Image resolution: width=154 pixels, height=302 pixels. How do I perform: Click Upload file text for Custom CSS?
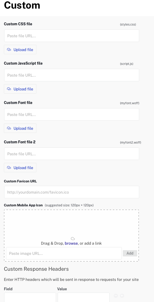pos(23,50)
